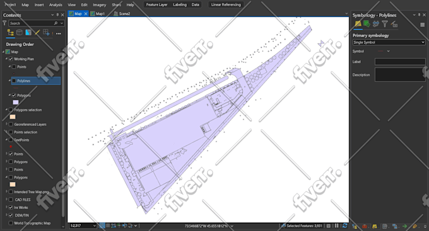Open Display filters funnel icon in Symbology
The width and height of the screenshot is (429, 231).
pos(385,24)
